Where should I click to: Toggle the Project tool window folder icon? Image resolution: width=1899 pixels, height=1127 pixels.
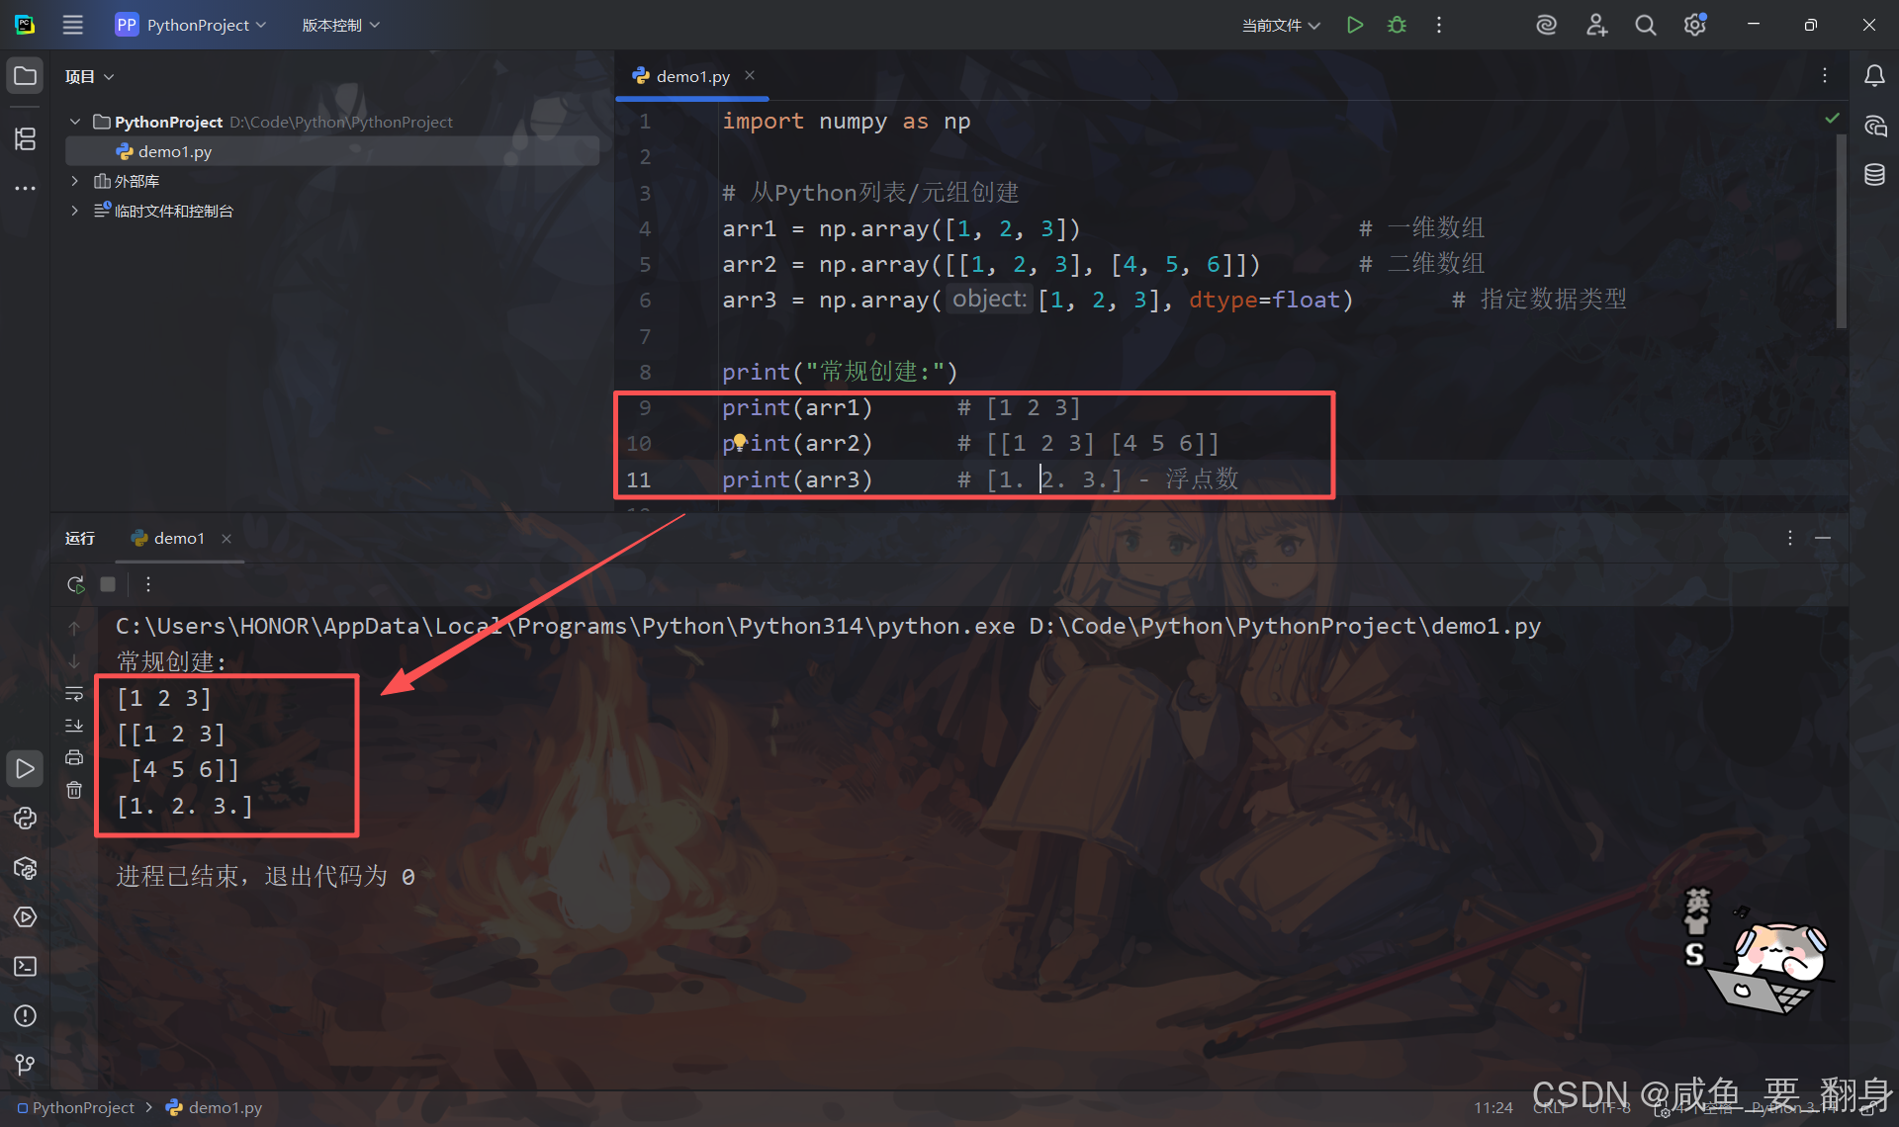pyautogui.click(x=26, y=76)
